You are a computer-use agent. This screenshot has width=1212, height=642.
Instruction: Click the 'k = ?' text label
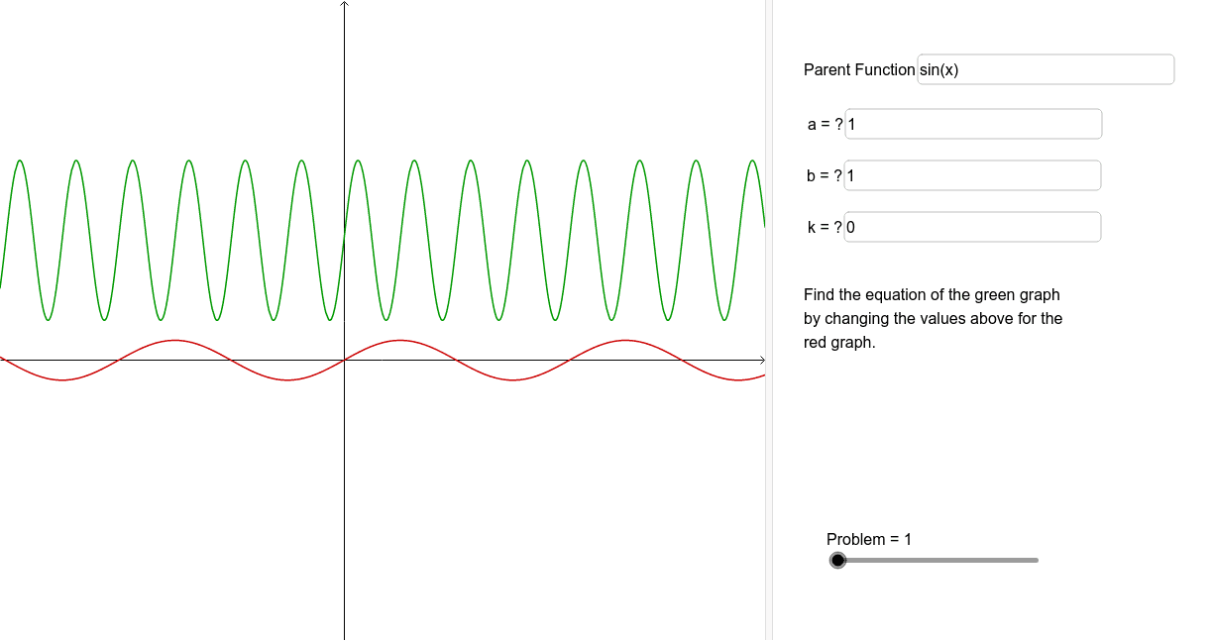[826, 227]
